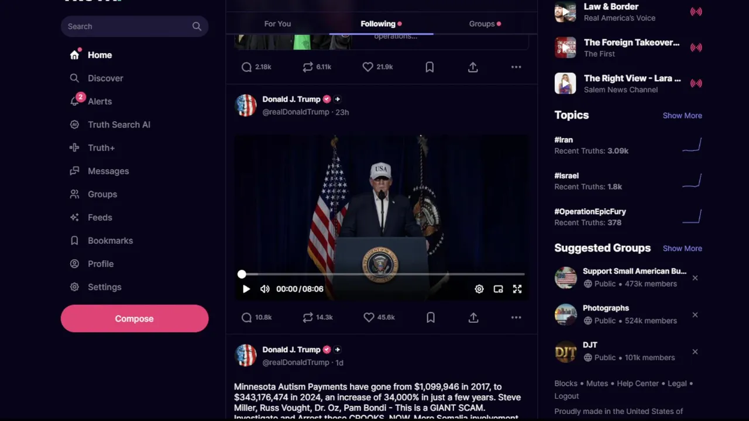
Task: Reply icon on video post with 10.8k
Action: (246, 318)
